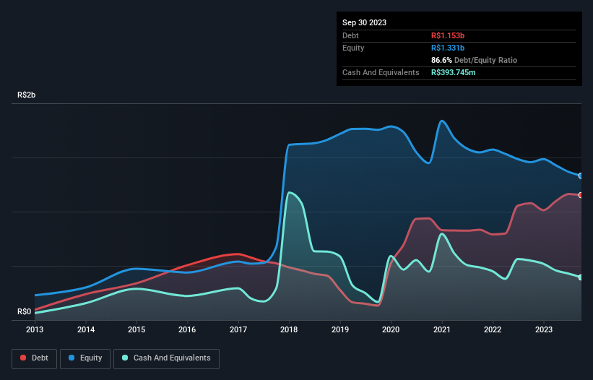This screenshot has height=380, width=593.
Task: Click the 2021 x-axis label
Action: (442, 329)
